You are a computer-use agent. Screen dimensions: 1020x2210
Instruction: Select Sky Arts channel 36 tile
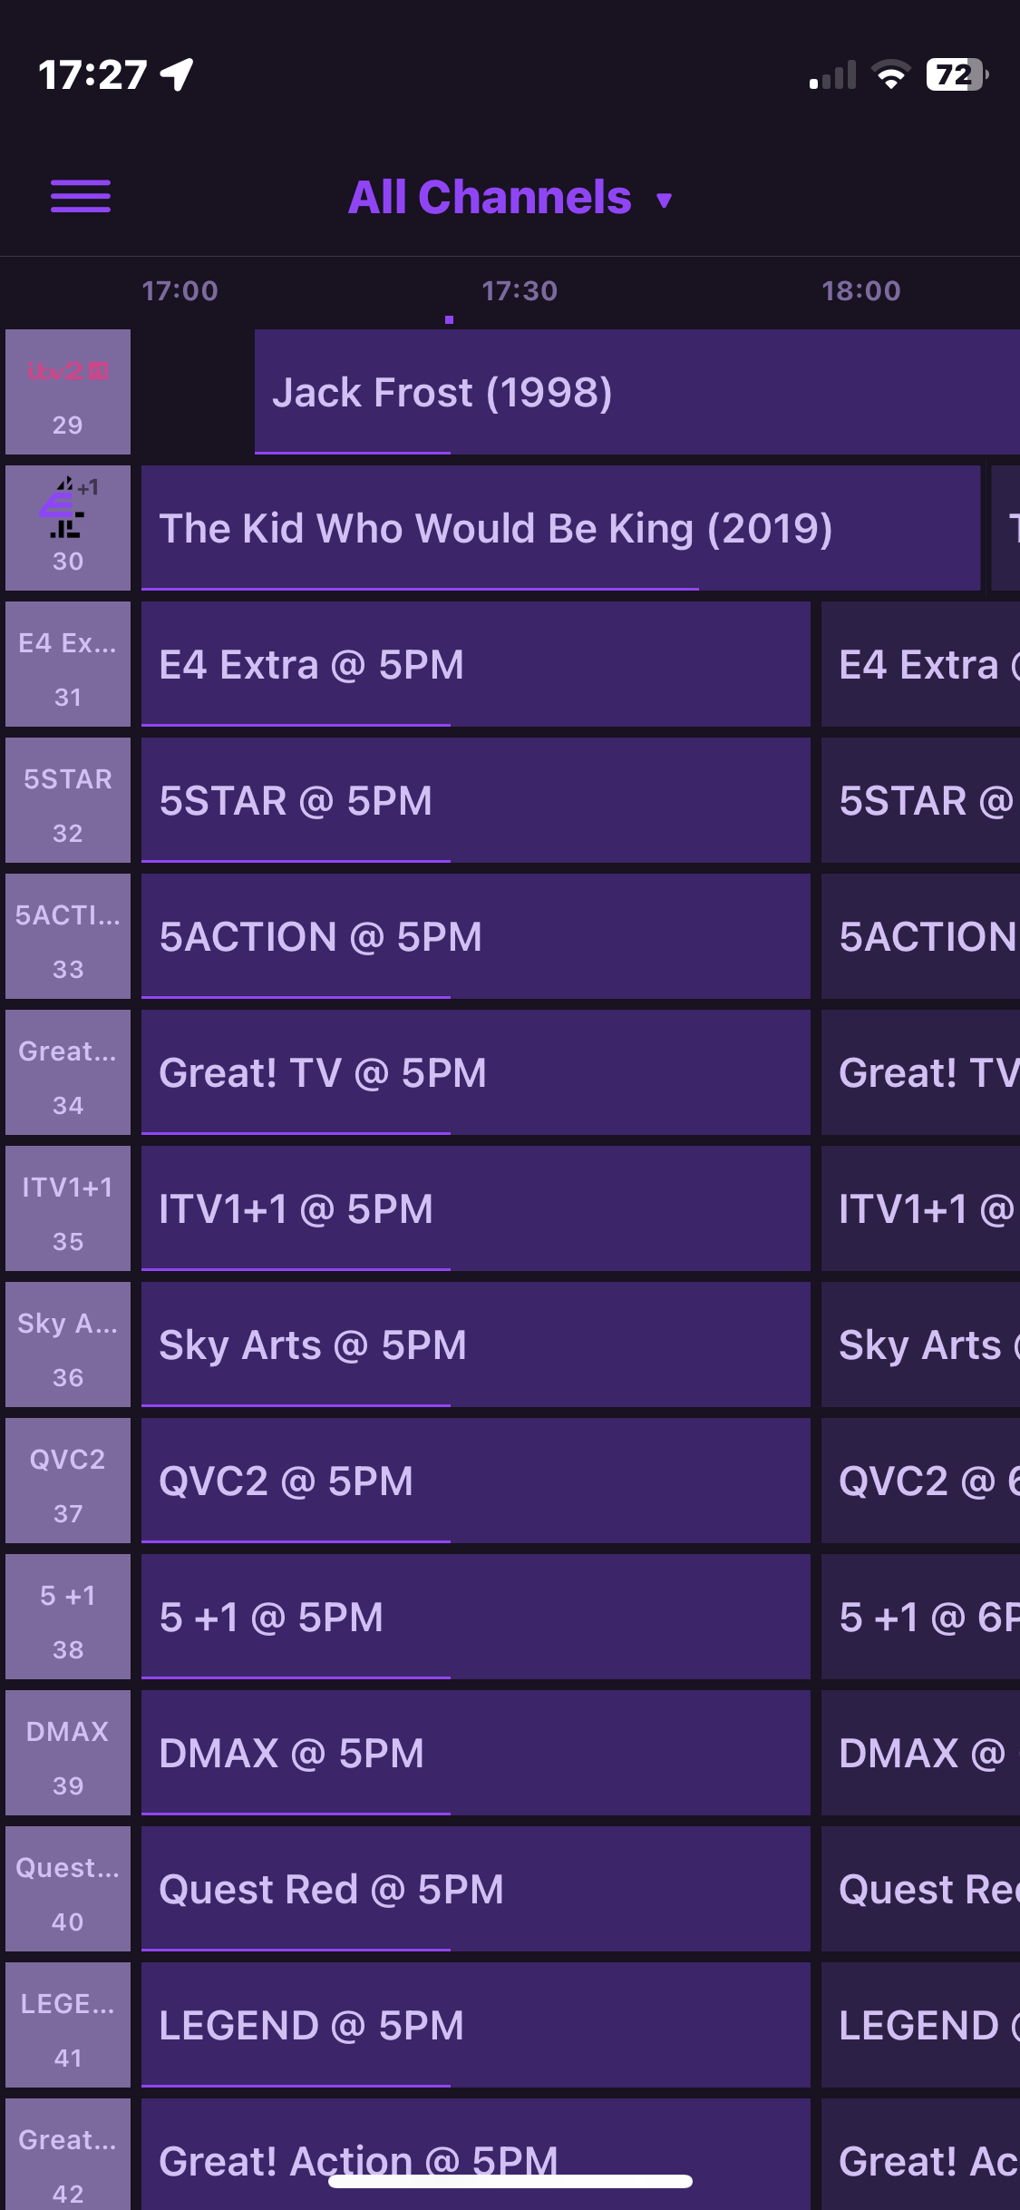(x=68, y=1344)
